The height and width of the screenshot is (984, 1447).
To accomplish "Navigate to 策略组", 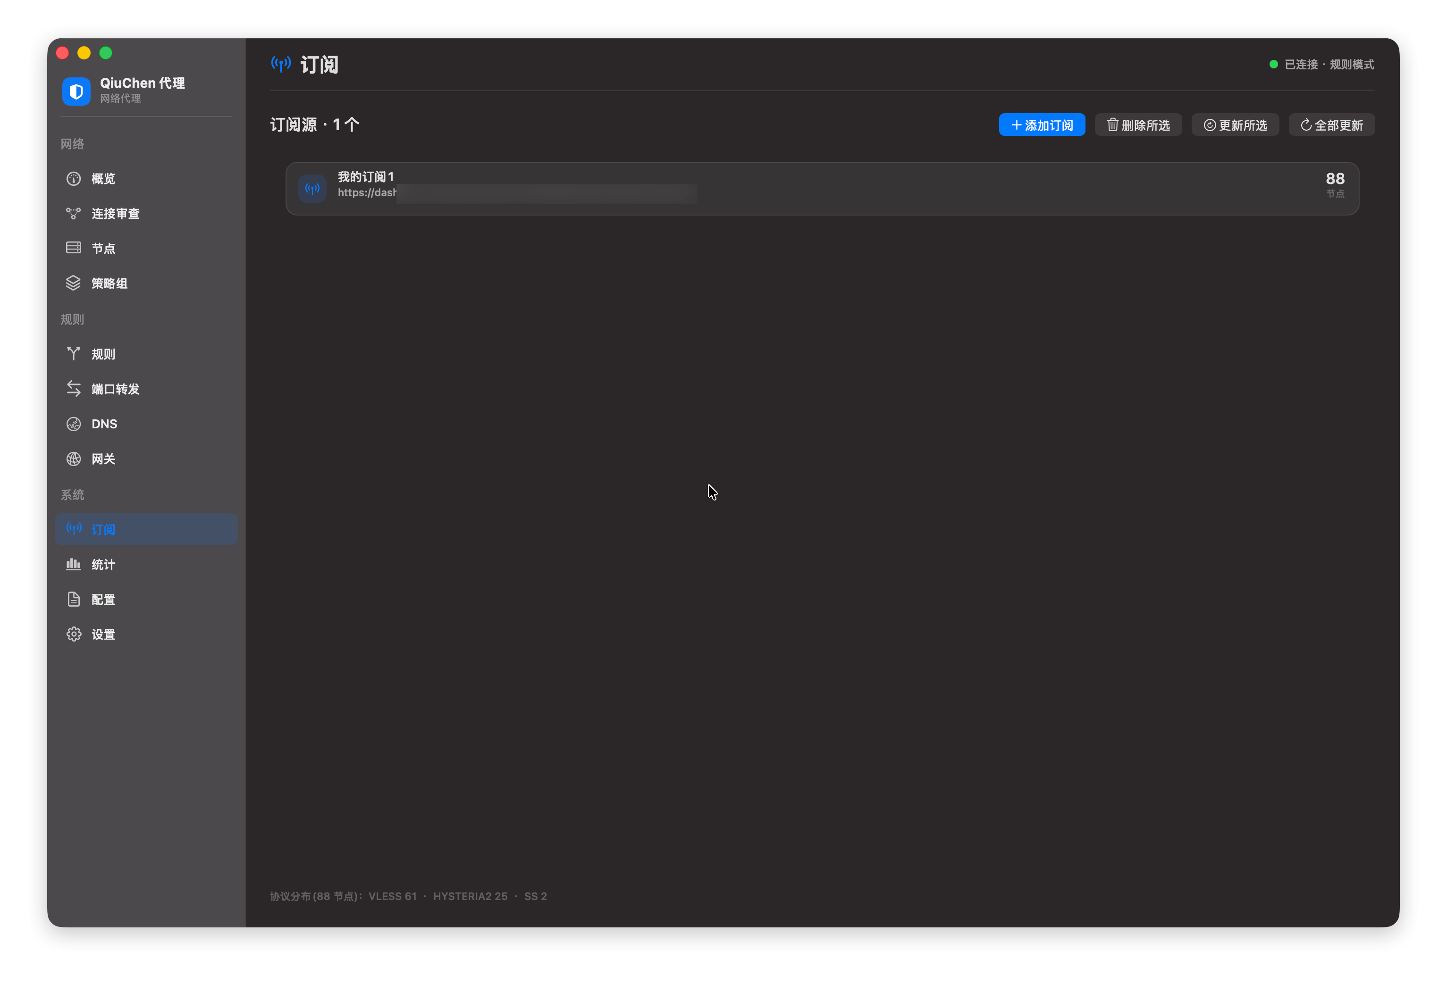I will coord(146,283).
